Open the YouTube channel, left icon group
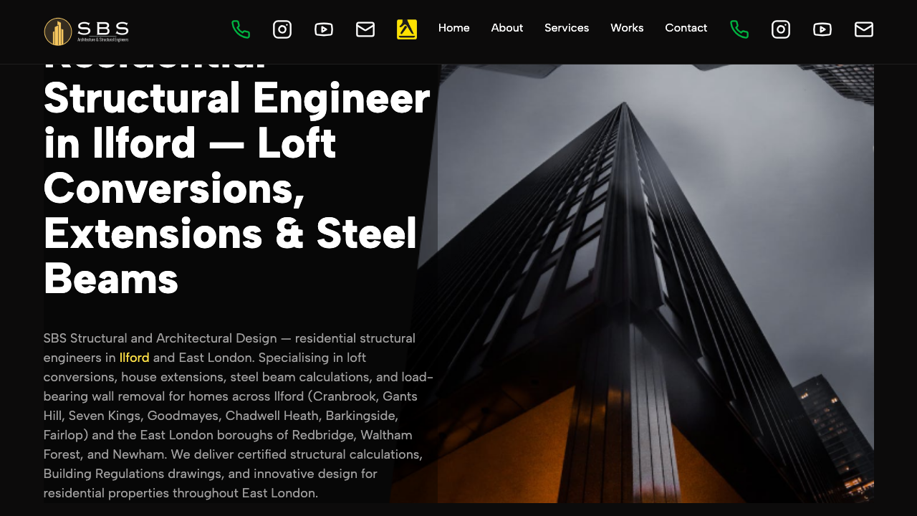 pyautogui.click(x=324, y=29)
